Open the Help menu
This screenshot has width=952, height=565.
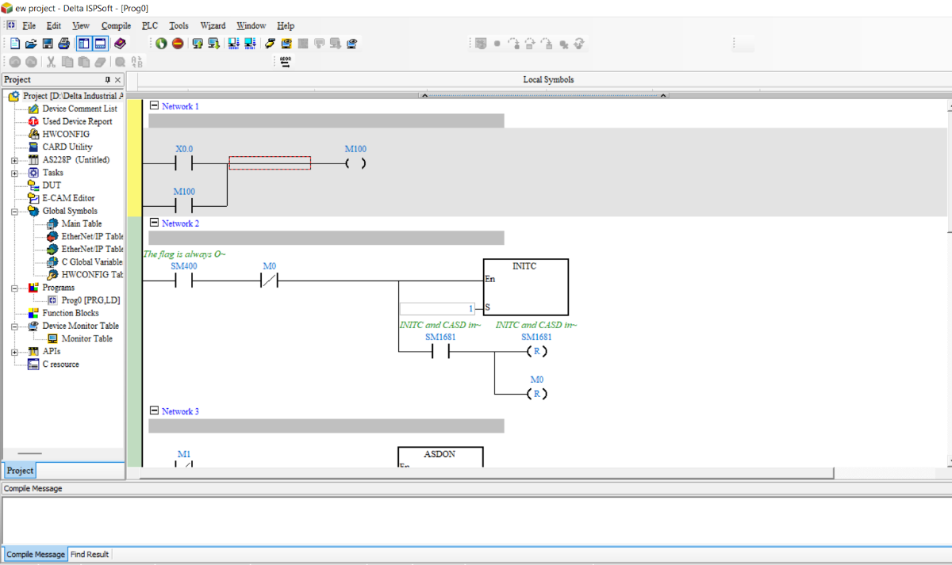coord(286,25)
